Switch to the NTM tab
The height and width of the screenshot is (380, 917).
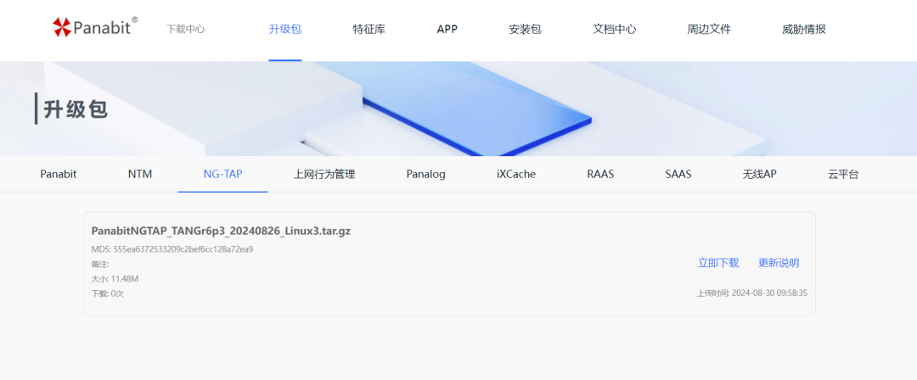click(x=140, y=174)
